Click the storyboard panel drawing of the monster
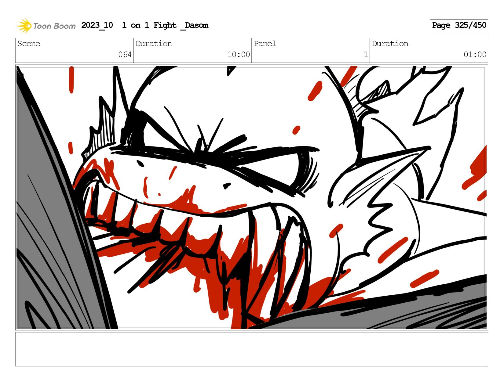The height and width of the screenshot is (389, 504). [x=251, y=197]
